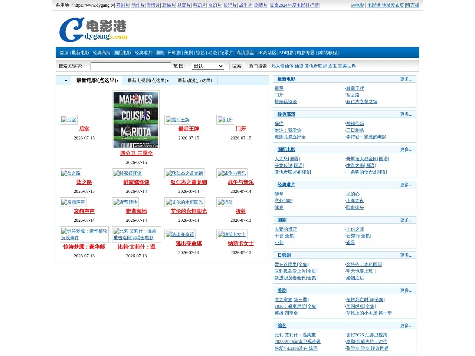
Task: Click the 纳斯卡女士 image thumbnail
Action: (x=232, y=234)
